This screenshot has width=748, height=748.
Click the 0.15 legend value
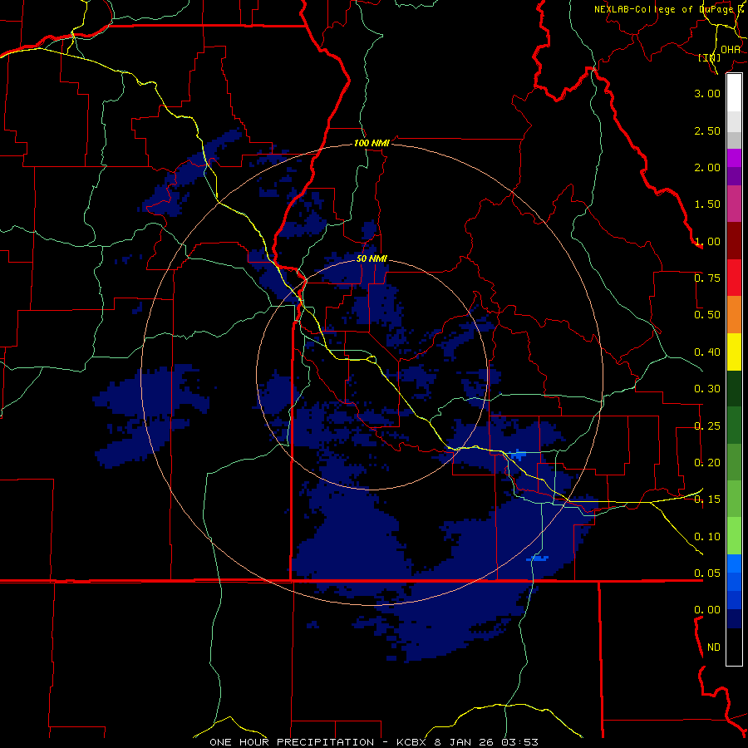point(707,499)
